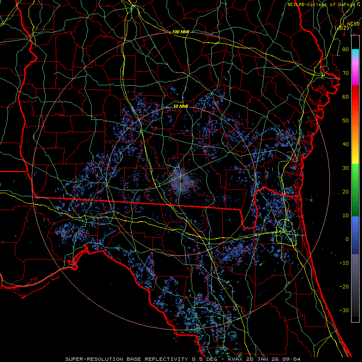This screenshot has width=362, height=362.
Task: Click the magenta segment of the color bar
Action: coord(355,74)
